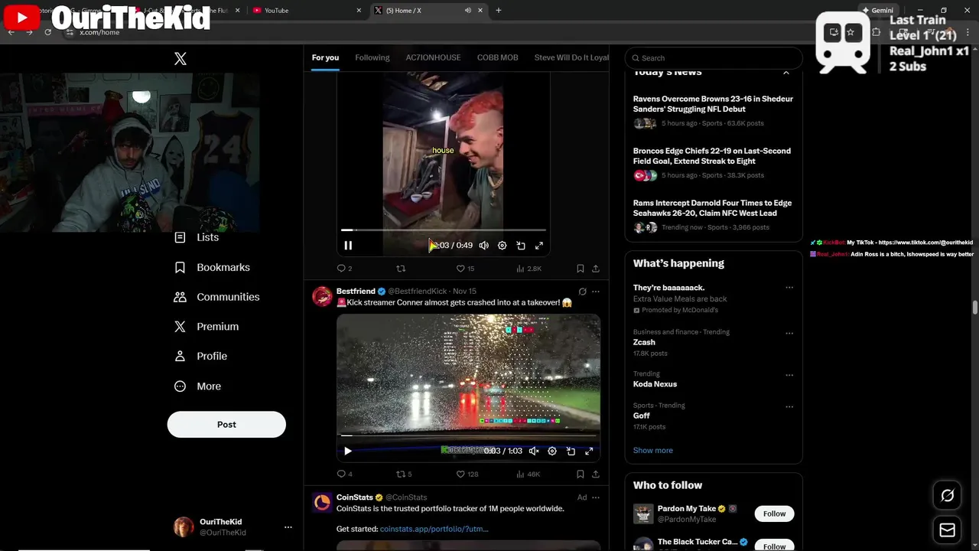979x551 pixels.
Task: Go to Communities in the sidebar
Action: click(217, 297)
